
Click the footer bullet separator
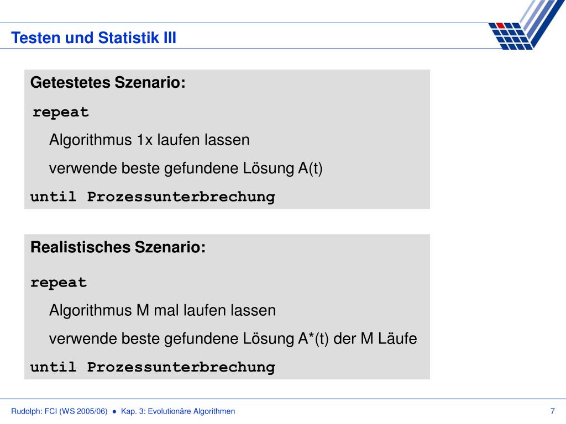click(114, 411)
